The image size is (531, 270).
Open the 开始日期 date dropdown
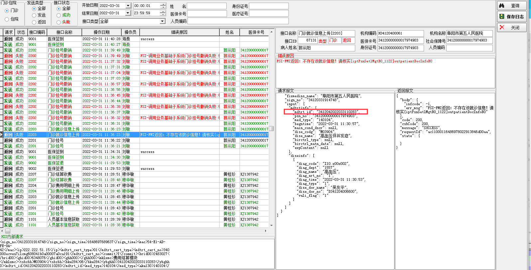[x=128, y=6]
